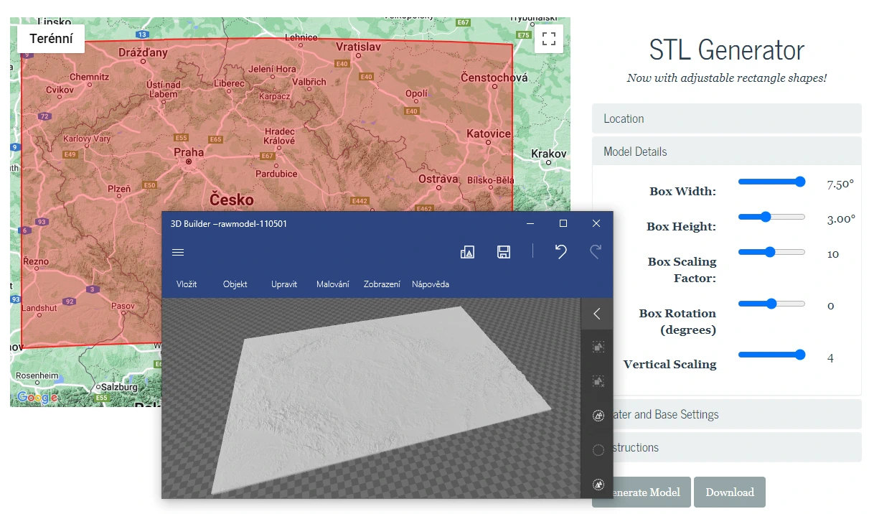
Task: Click the Box Width slider
Action: [772, 182]
